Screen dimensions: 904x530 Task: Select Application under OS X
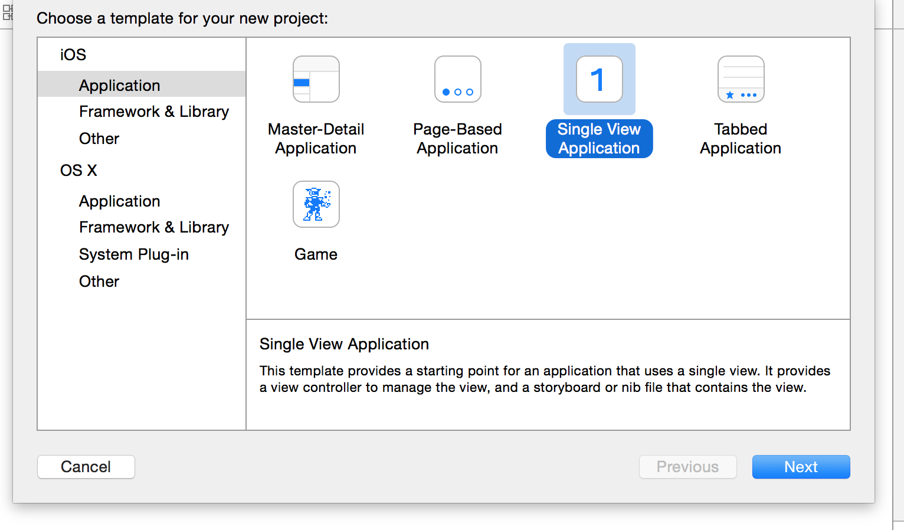(120, 201)
